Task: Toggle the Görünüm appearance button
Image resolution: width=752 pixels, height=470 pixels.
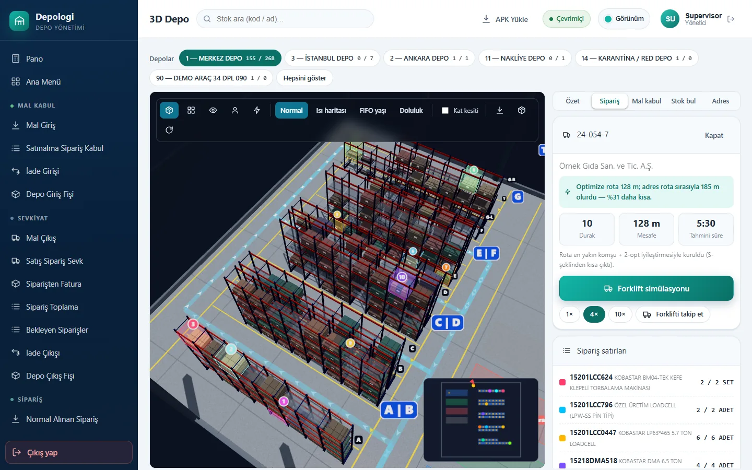Action: coord(624,19)
